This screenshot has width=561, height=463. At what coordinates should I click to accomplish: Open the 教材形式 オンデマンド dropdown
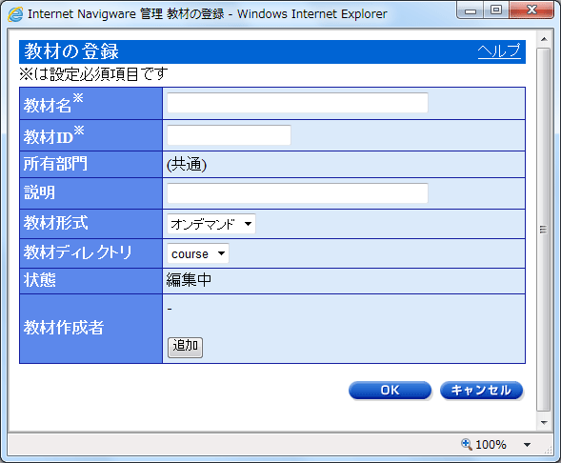211,224
